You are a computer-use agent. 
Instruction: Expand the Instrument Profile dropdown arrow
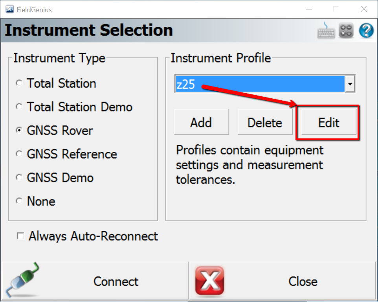coord(350,84)
